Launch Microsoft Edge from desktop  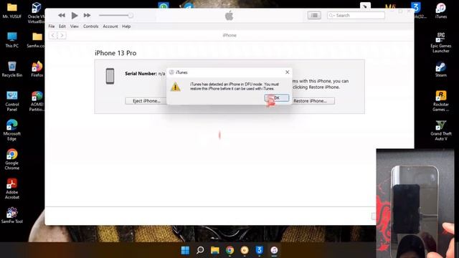(x=12, y=130)
